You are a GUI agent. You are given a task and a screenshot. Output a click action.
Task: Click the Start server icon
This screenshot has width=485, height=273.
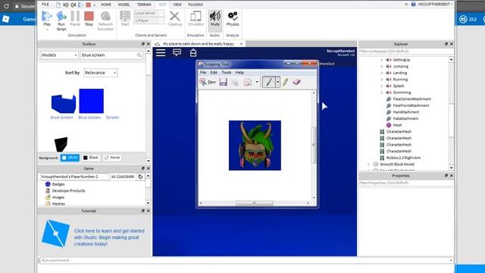tap(125, 16)
